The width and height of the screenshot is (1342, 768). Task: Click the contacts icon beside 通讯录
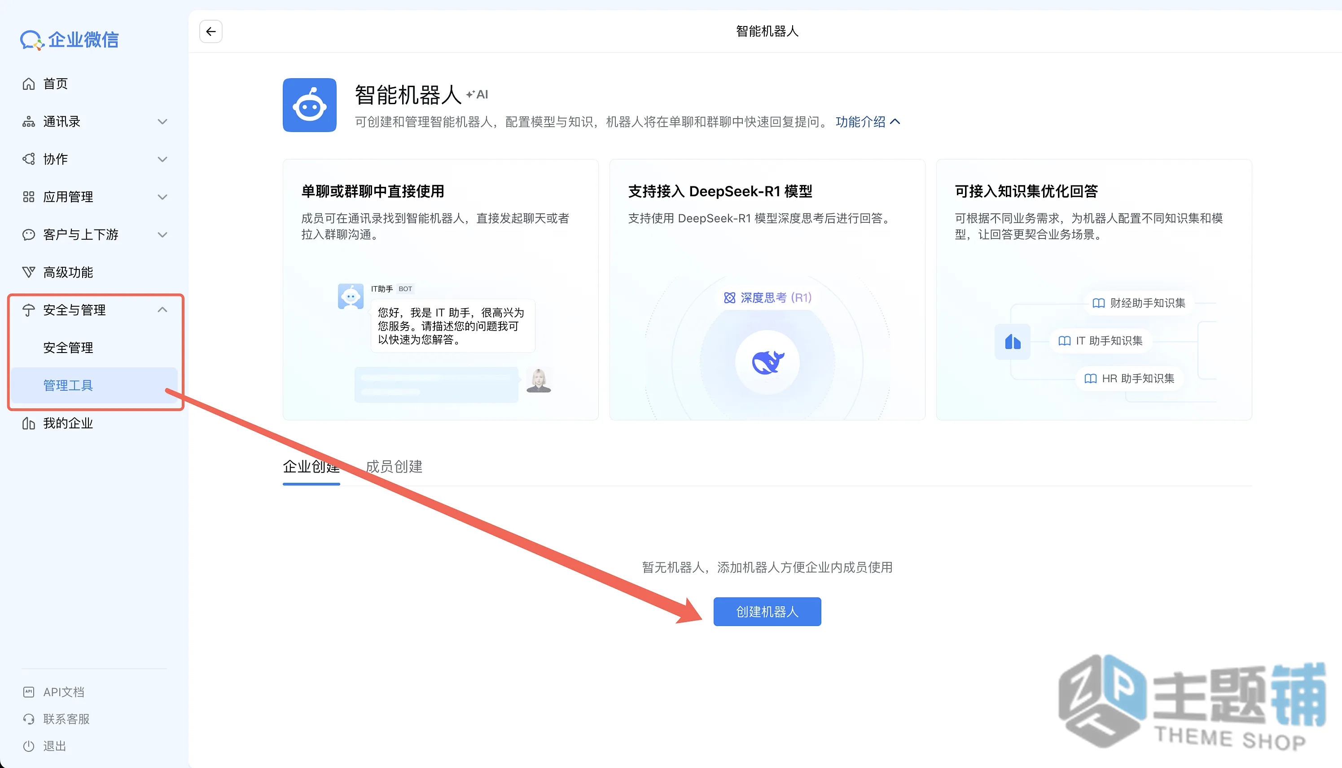[x=28, y=122]
